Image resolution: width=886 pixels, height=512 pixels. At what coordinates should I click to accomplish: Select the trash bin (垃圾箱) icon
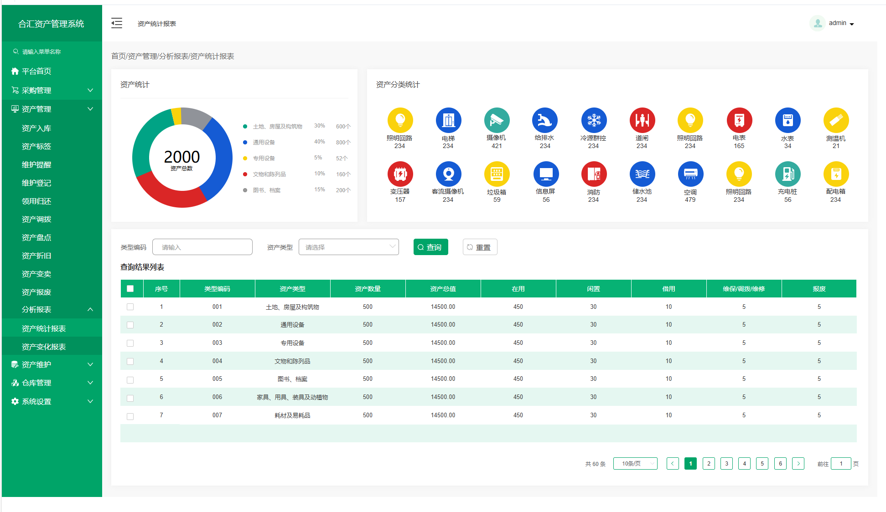coord(497,174)
